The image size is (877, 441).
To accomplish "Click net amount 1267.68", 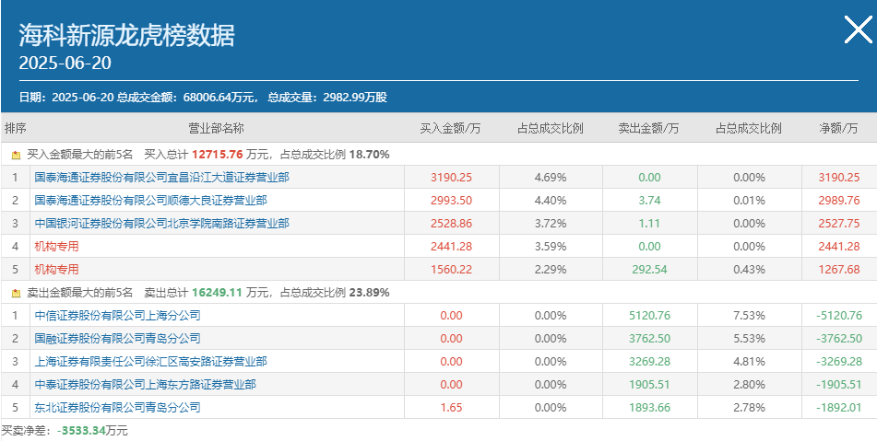I will (x=839, y=269).
